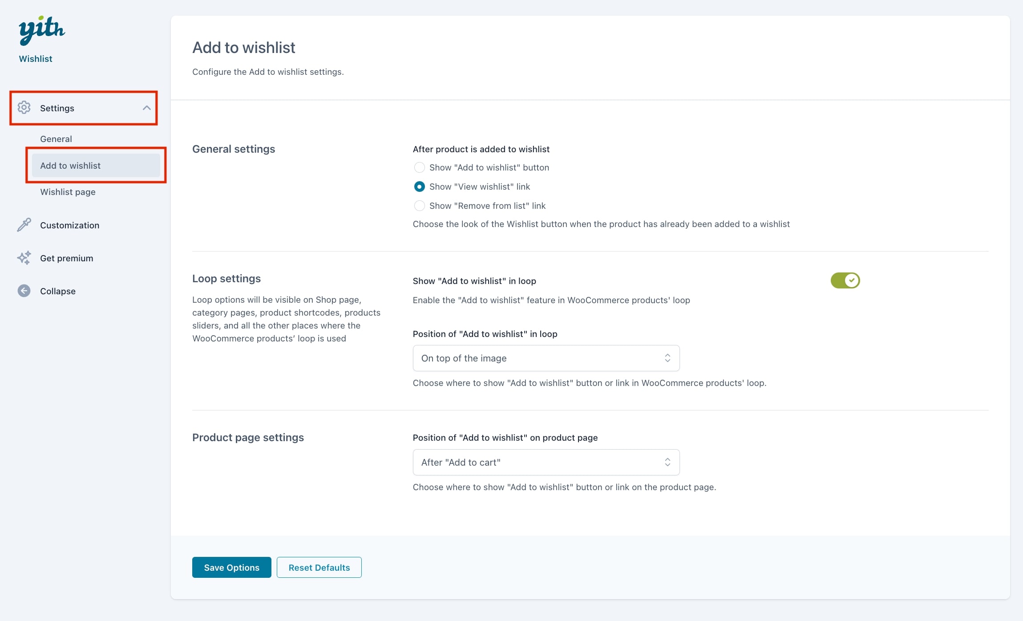The height and width of the screenshot is (621, 1023).
Task: Open the Customization menu
Action: tap(69, 225)
